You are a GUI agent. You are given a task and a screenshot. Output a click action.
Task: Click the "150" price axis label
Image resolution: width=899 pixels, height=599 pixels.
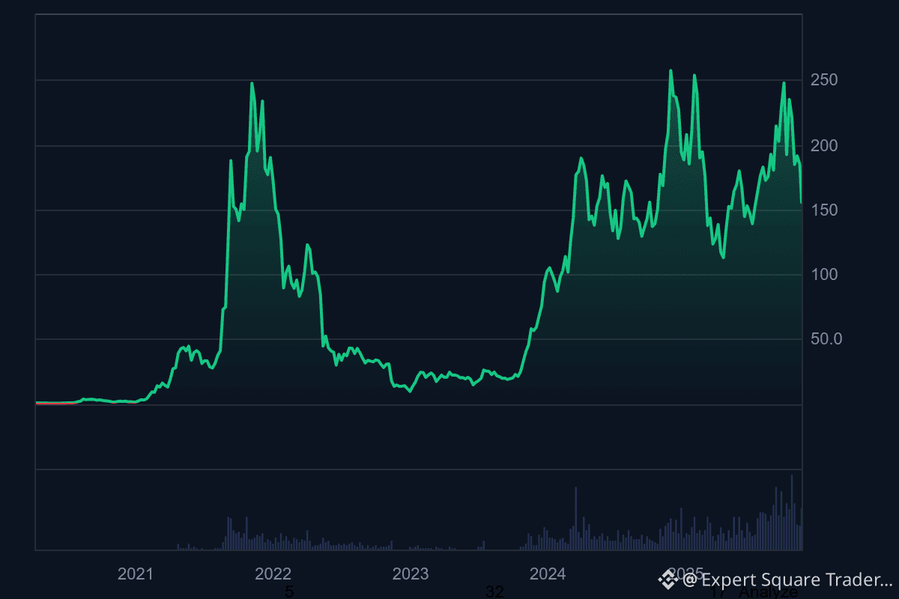pyautogui.click(x=824, y=210)
